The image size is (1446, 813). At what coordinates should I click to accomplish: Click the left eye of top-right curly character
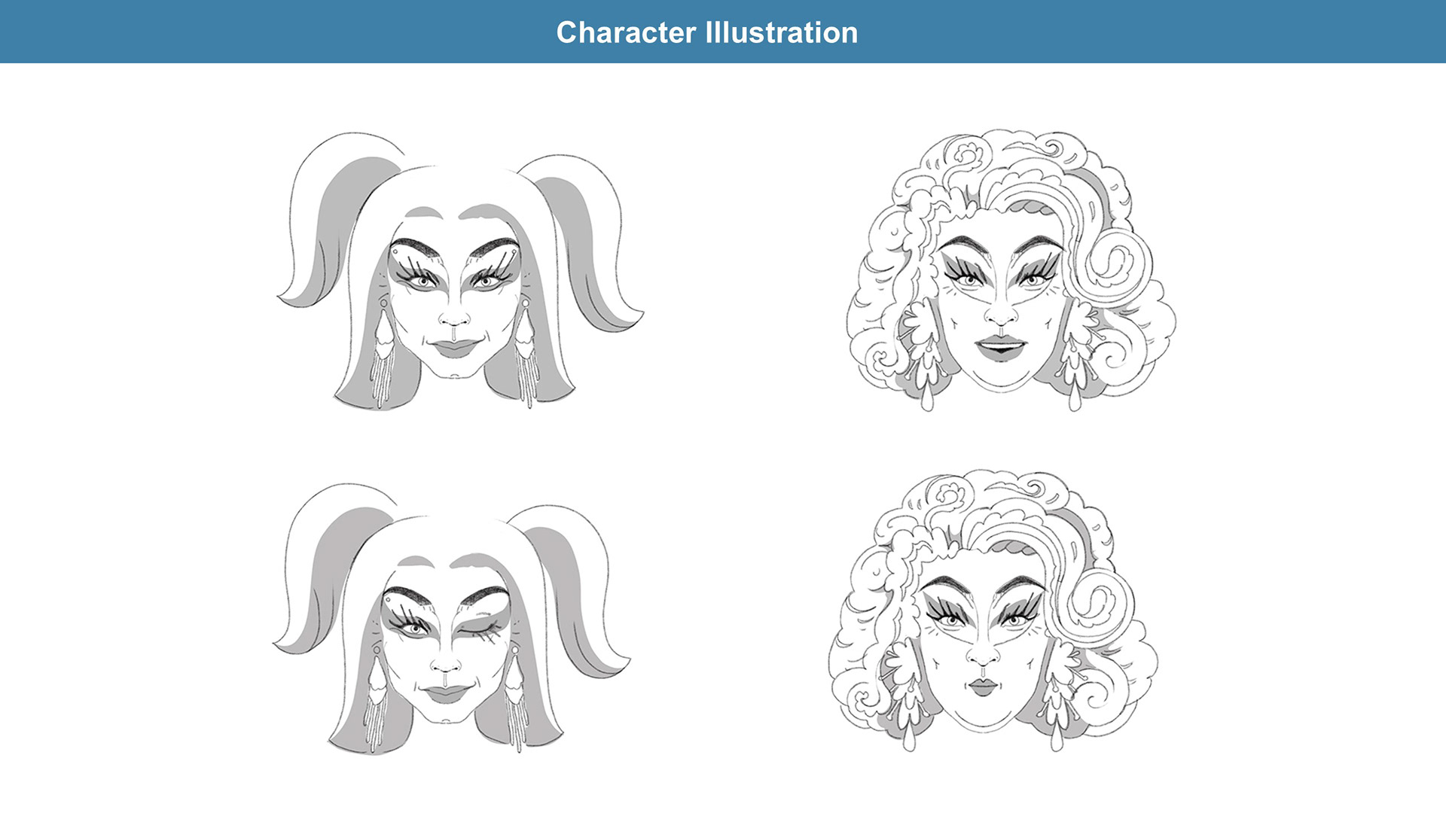pyautogui.click(x=967, y=279)
